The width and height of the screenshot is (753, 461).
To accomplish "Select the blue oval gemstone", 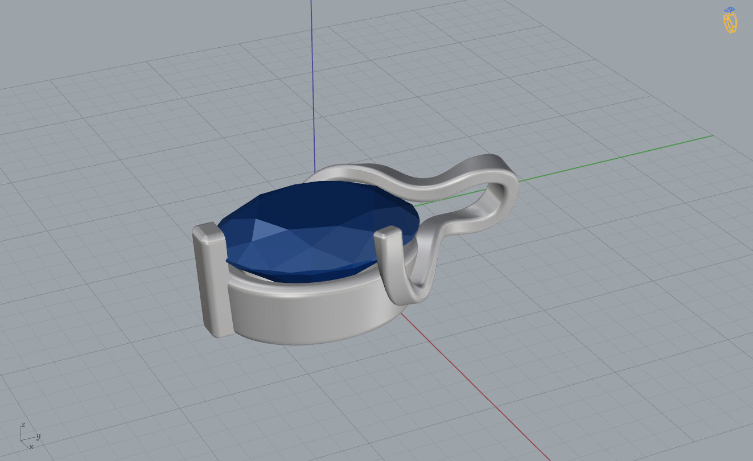I will (319, 232).
